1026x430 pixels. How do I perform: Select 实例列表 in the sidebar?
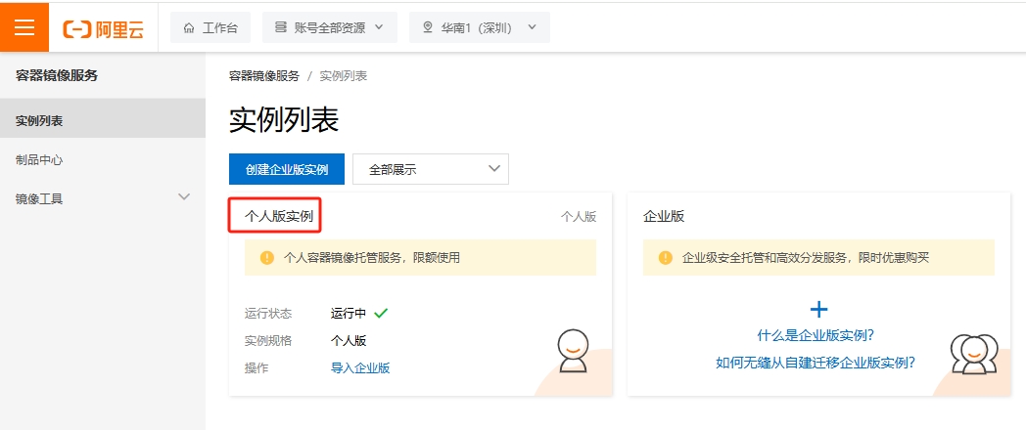point(39,121)
